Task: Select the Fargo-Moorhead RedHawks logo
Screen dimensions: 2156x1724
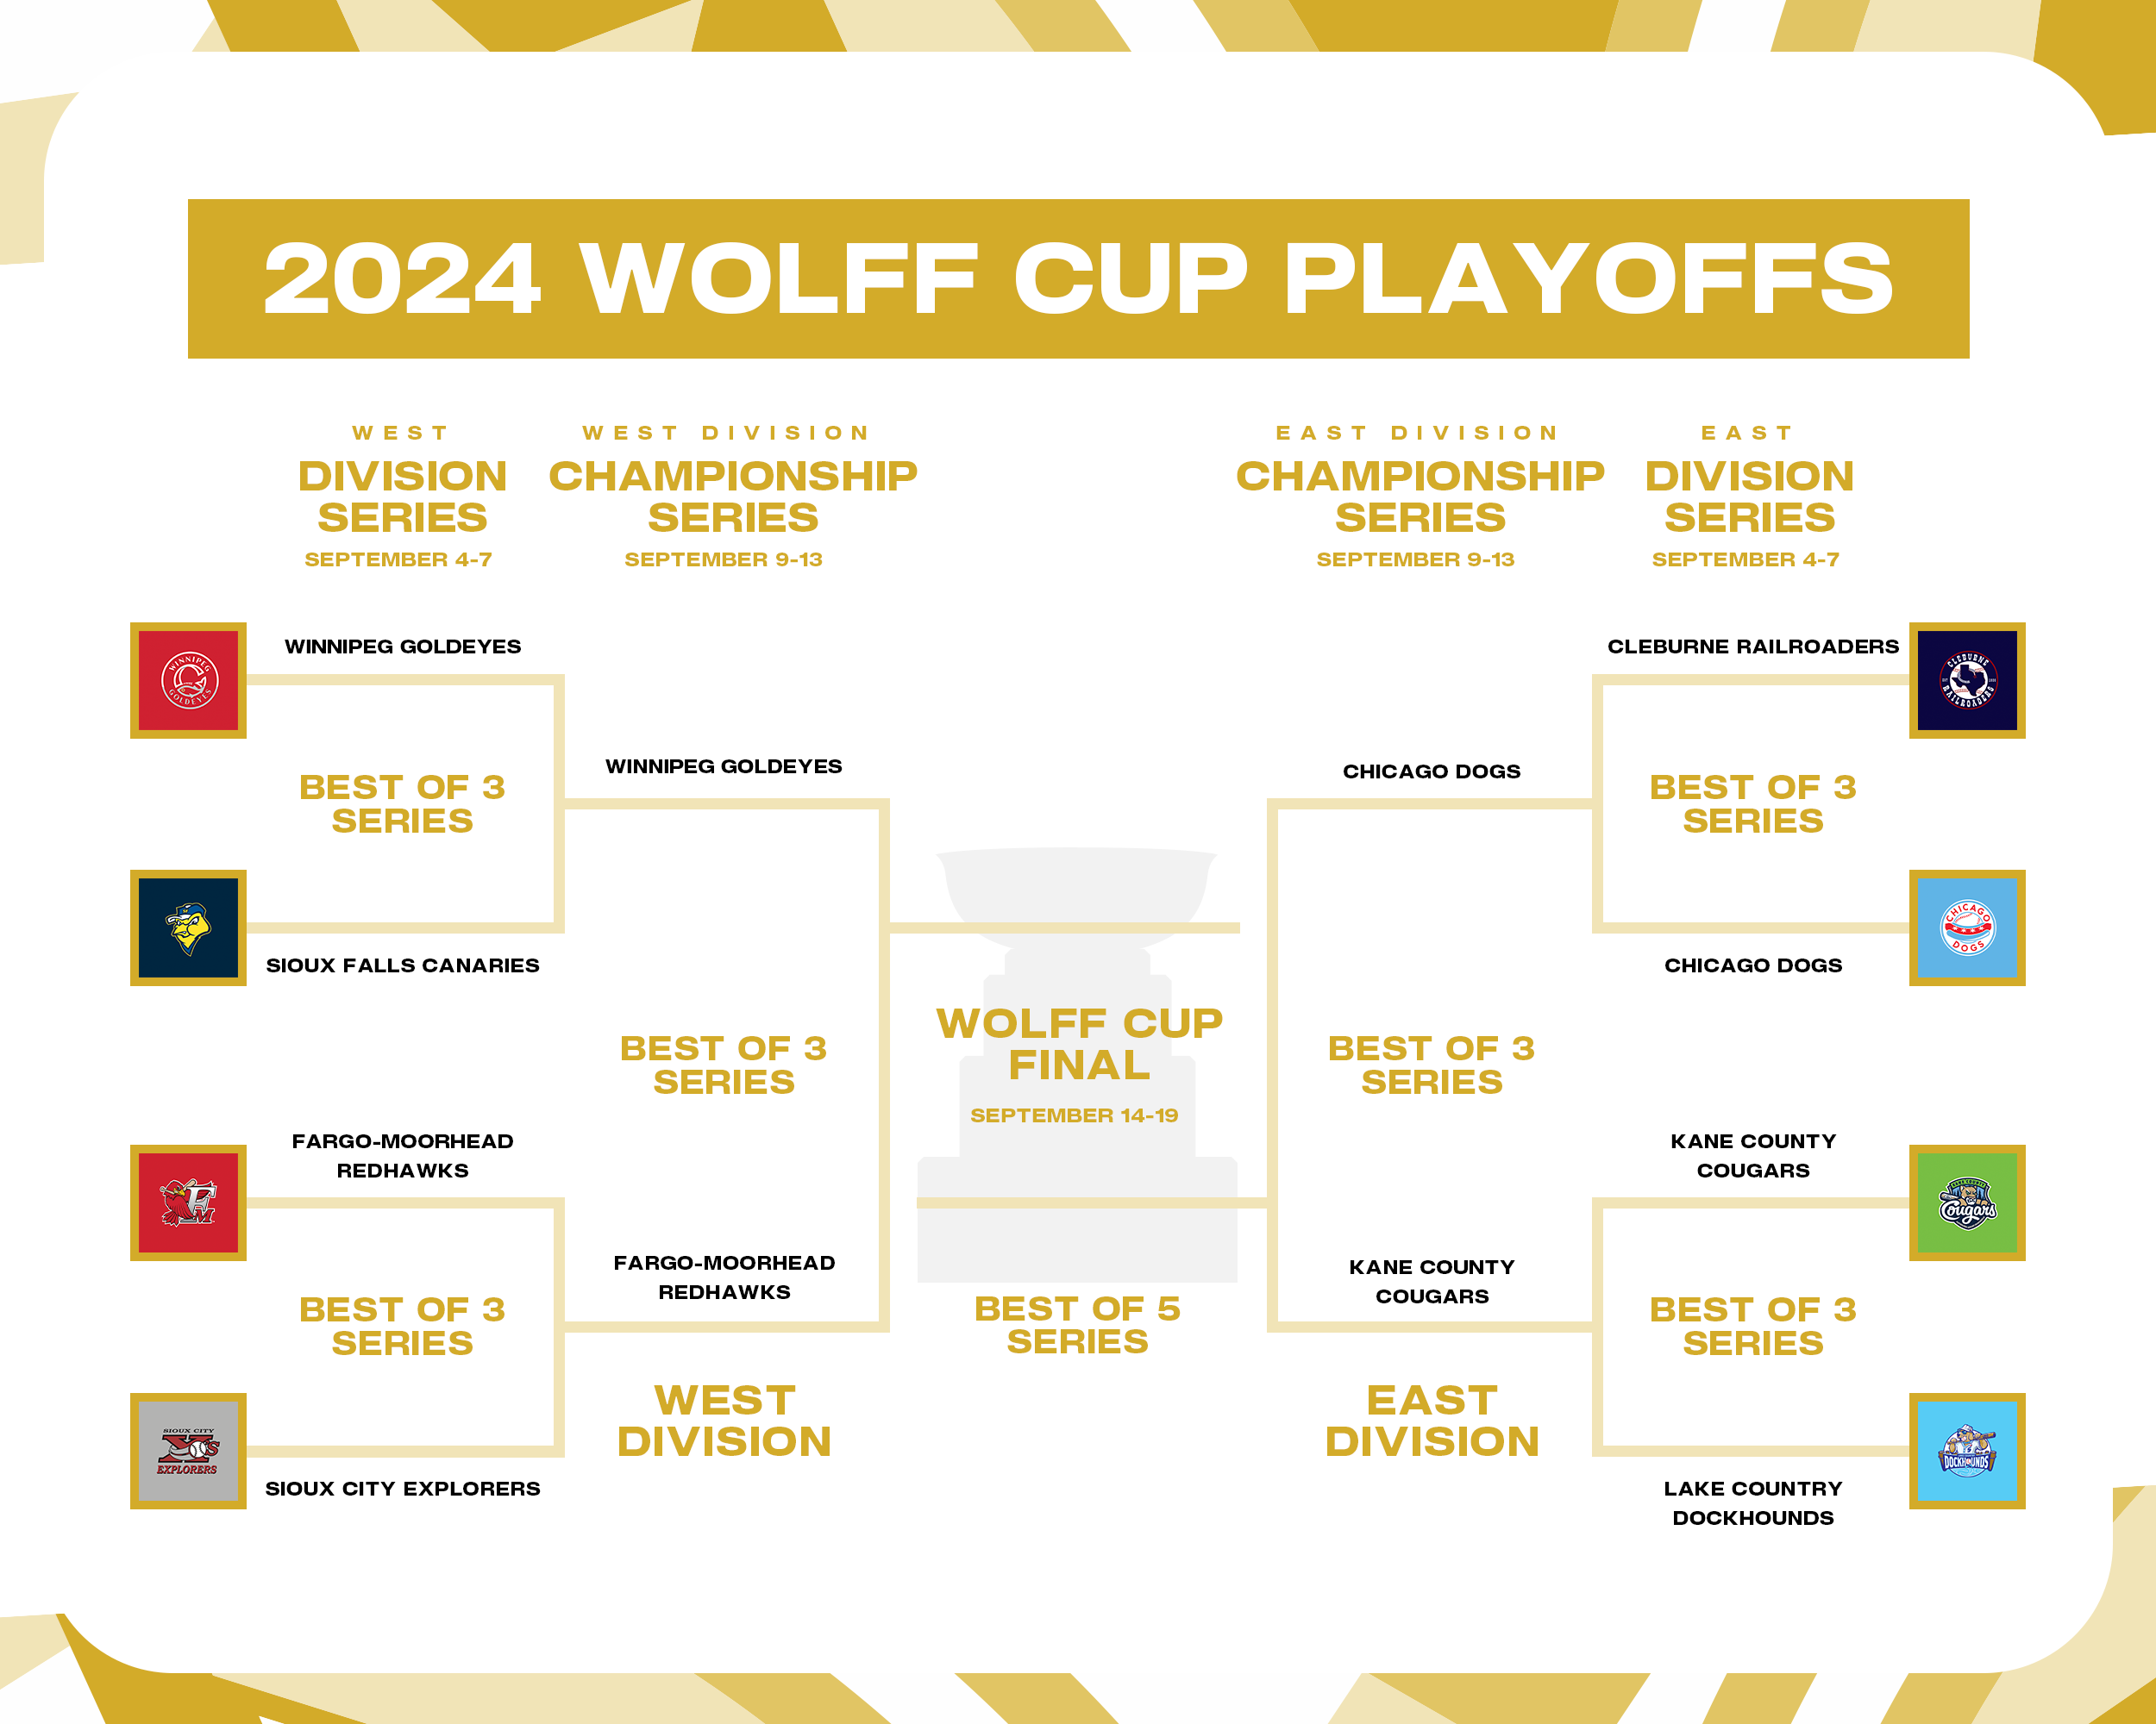Action: [x=188, y=1202]
